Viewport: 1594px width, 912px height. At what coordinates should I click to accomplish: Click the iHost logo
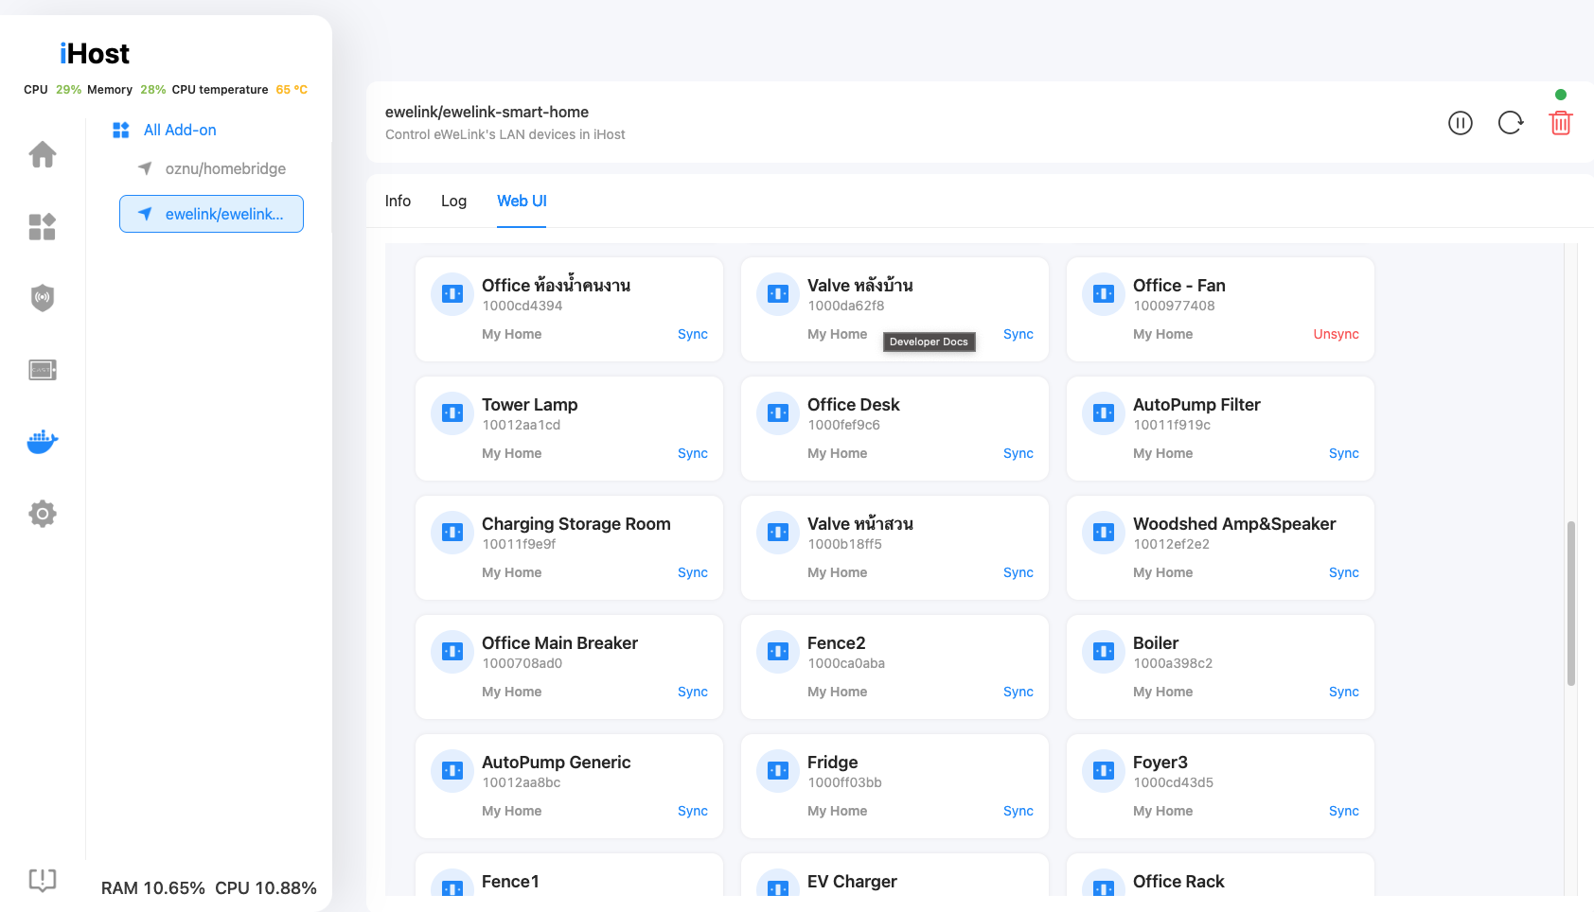95,54
